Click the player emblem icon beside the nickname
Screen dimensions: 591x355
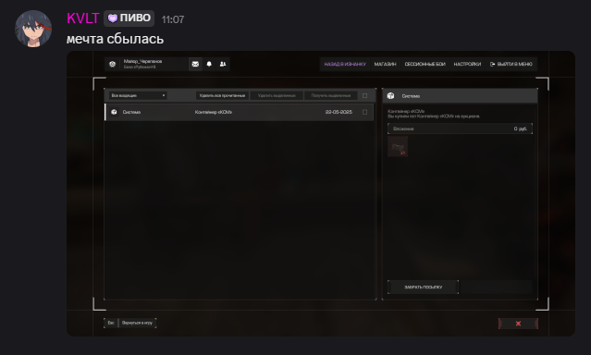112,64
